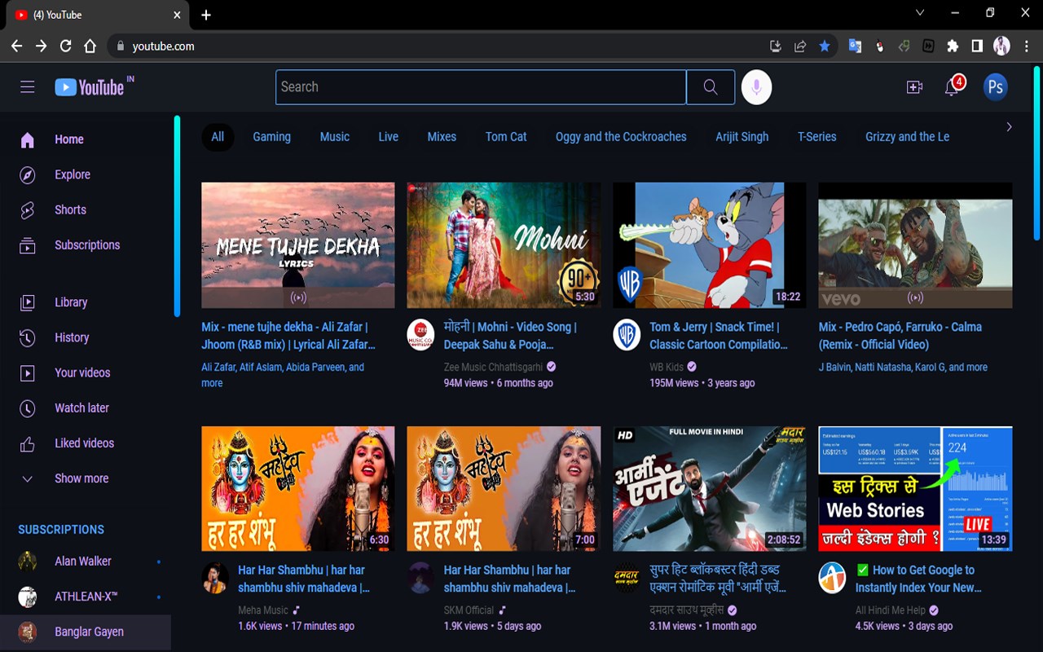Start voice search with the microphone
The width and height of the screenshot is (1043, 652).
click(x=756, y=87)
